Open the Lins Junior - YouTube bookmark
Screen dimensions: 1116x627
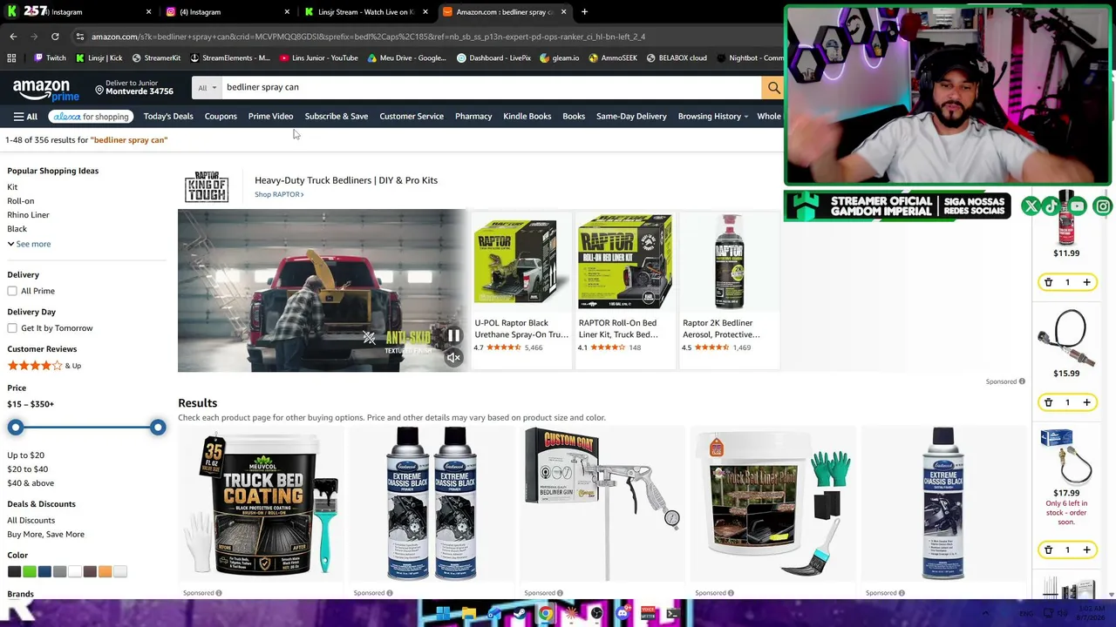tap(319, 58)
